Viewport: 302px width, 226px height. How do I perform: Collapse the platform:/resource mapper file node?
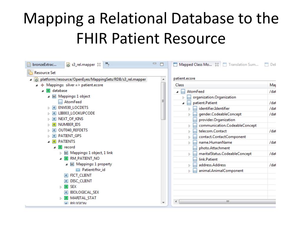point(31,79)
